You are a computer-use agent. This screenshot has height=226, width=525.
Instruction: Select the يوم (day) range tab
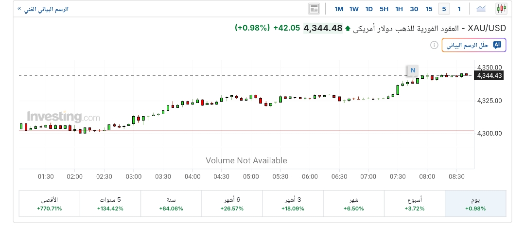[475, 204]
